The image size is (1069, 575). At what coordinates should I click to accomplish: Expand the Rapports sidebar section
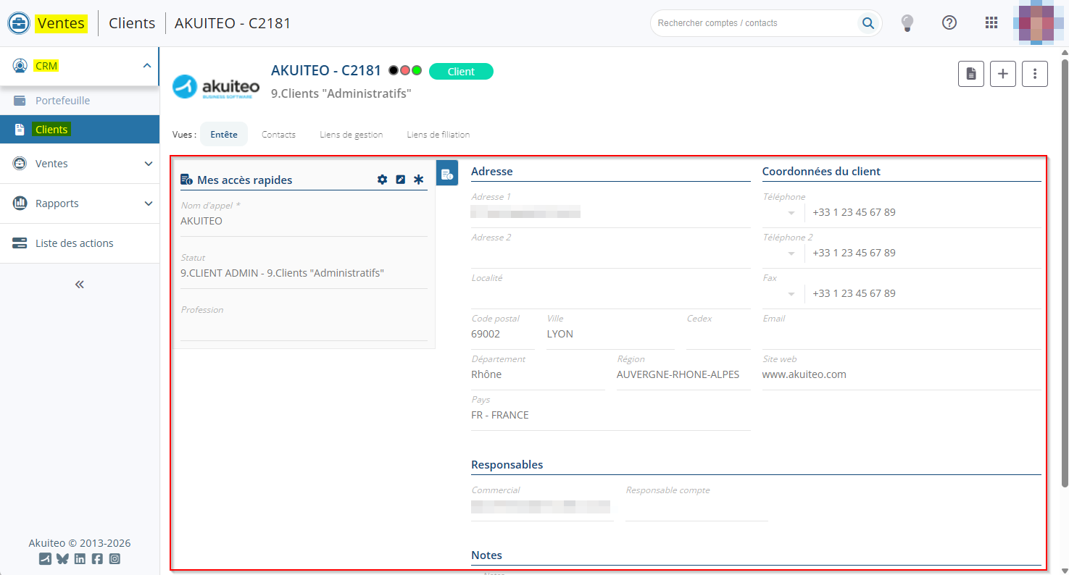[148, 203]
